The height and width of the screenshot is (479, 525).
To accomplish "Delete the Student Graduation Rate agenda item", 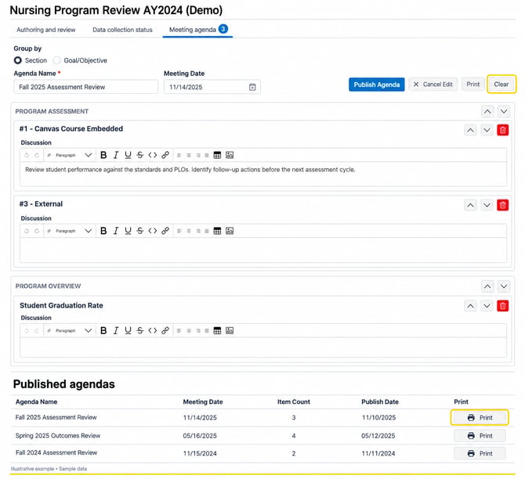I will pos(502,306).
